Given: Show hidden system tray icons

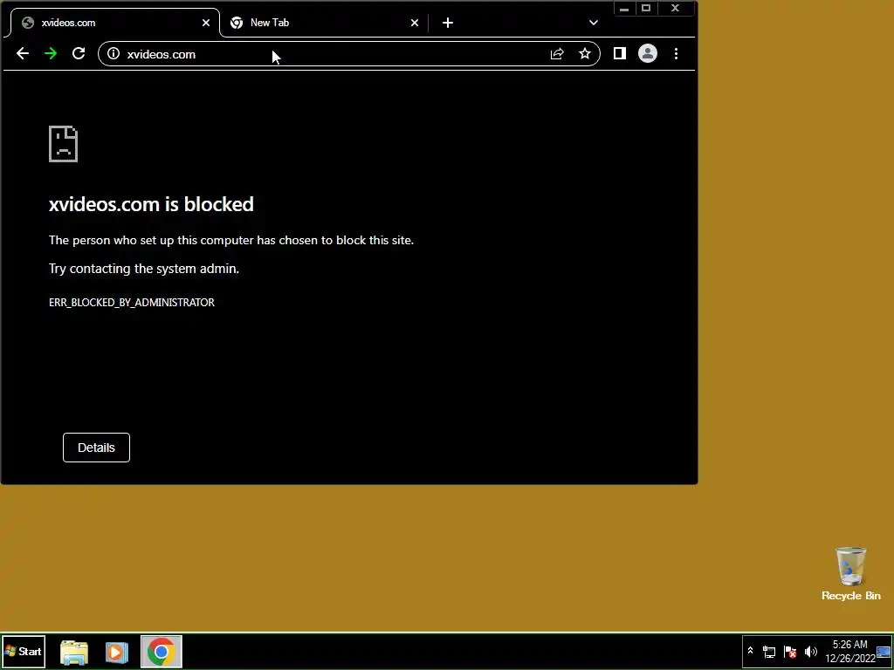Looking at the screenshot, I should [750, 651].
